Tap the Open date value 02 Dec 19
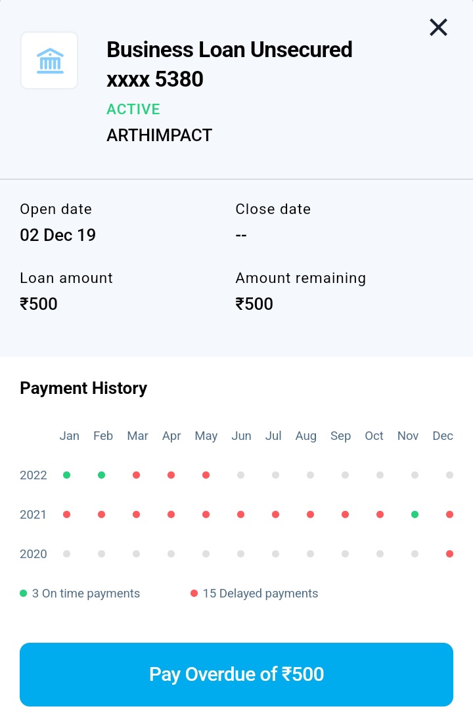The width and height of the screenshot is (473, 717). pos(58,235)
